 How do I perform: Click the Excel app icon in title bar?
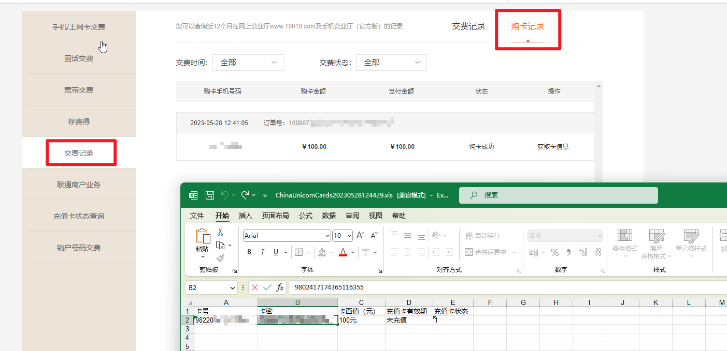point(193,195)
